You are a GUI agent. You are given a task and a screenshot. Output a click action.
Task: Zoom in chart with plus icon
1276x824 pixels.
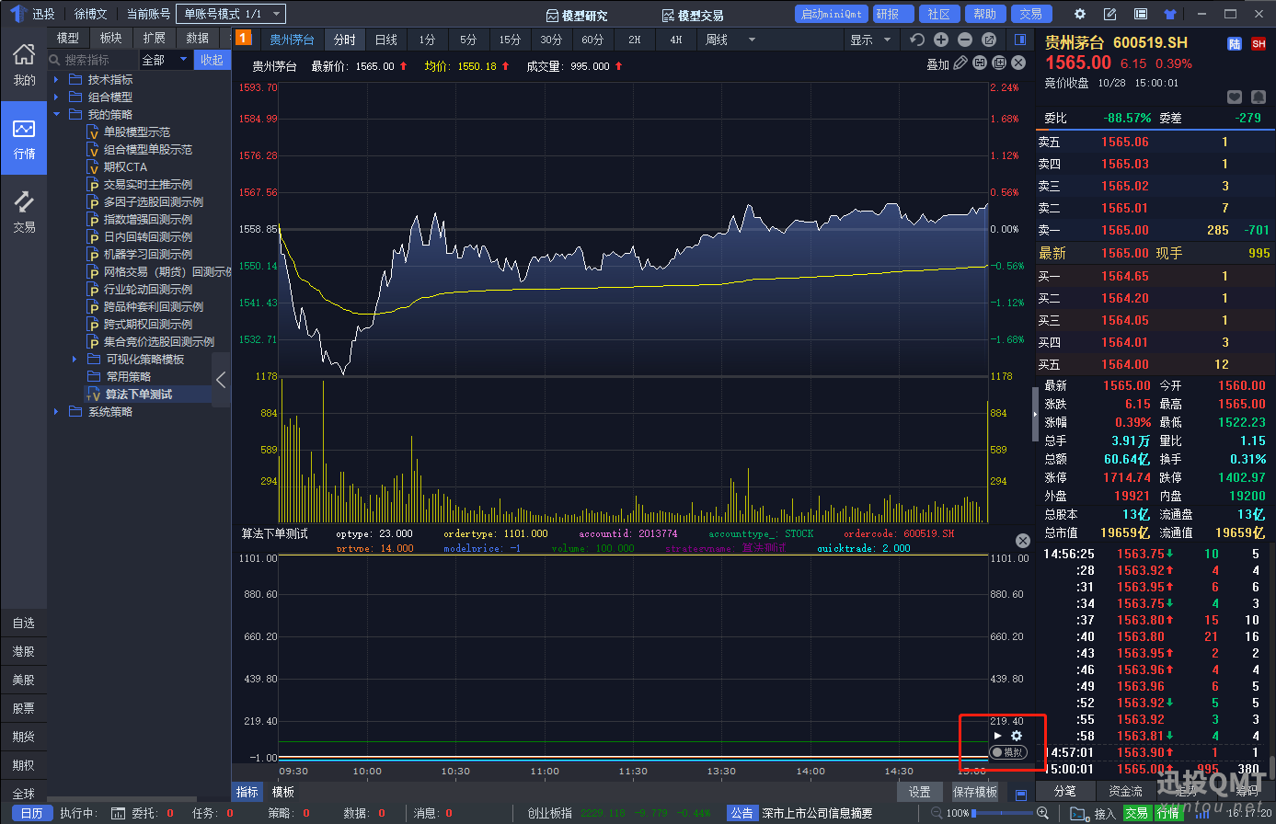[940, 40]
